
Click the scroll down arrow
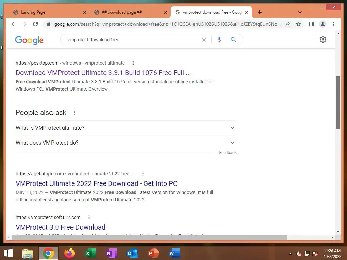pyautogui.click(x=338, y=232)
